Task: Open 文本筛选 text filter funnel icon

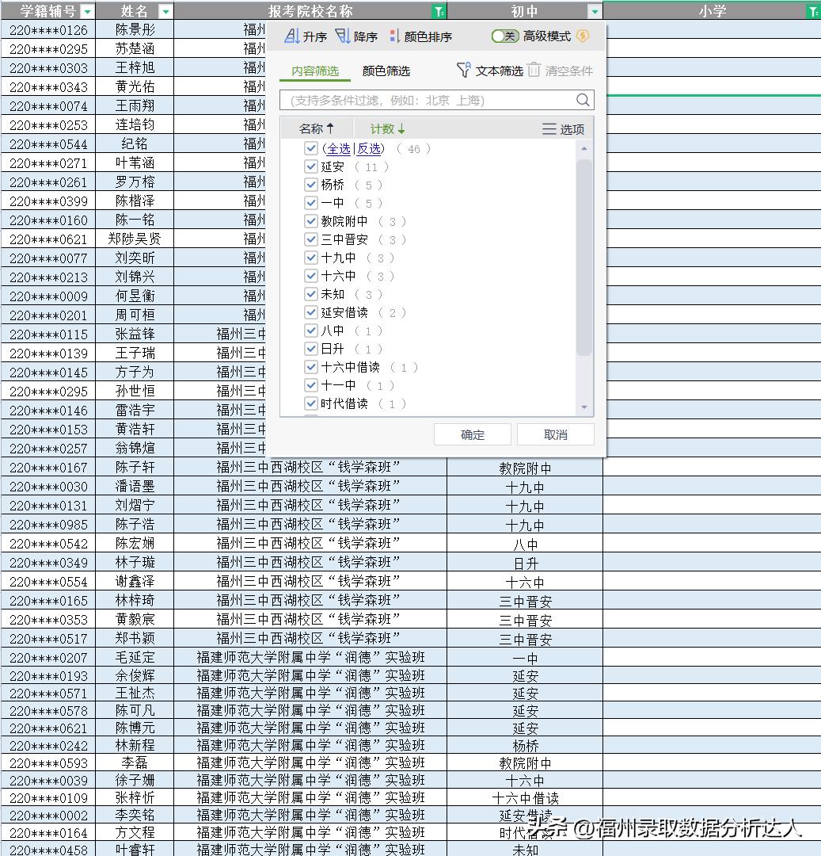Action: point(464,71)
